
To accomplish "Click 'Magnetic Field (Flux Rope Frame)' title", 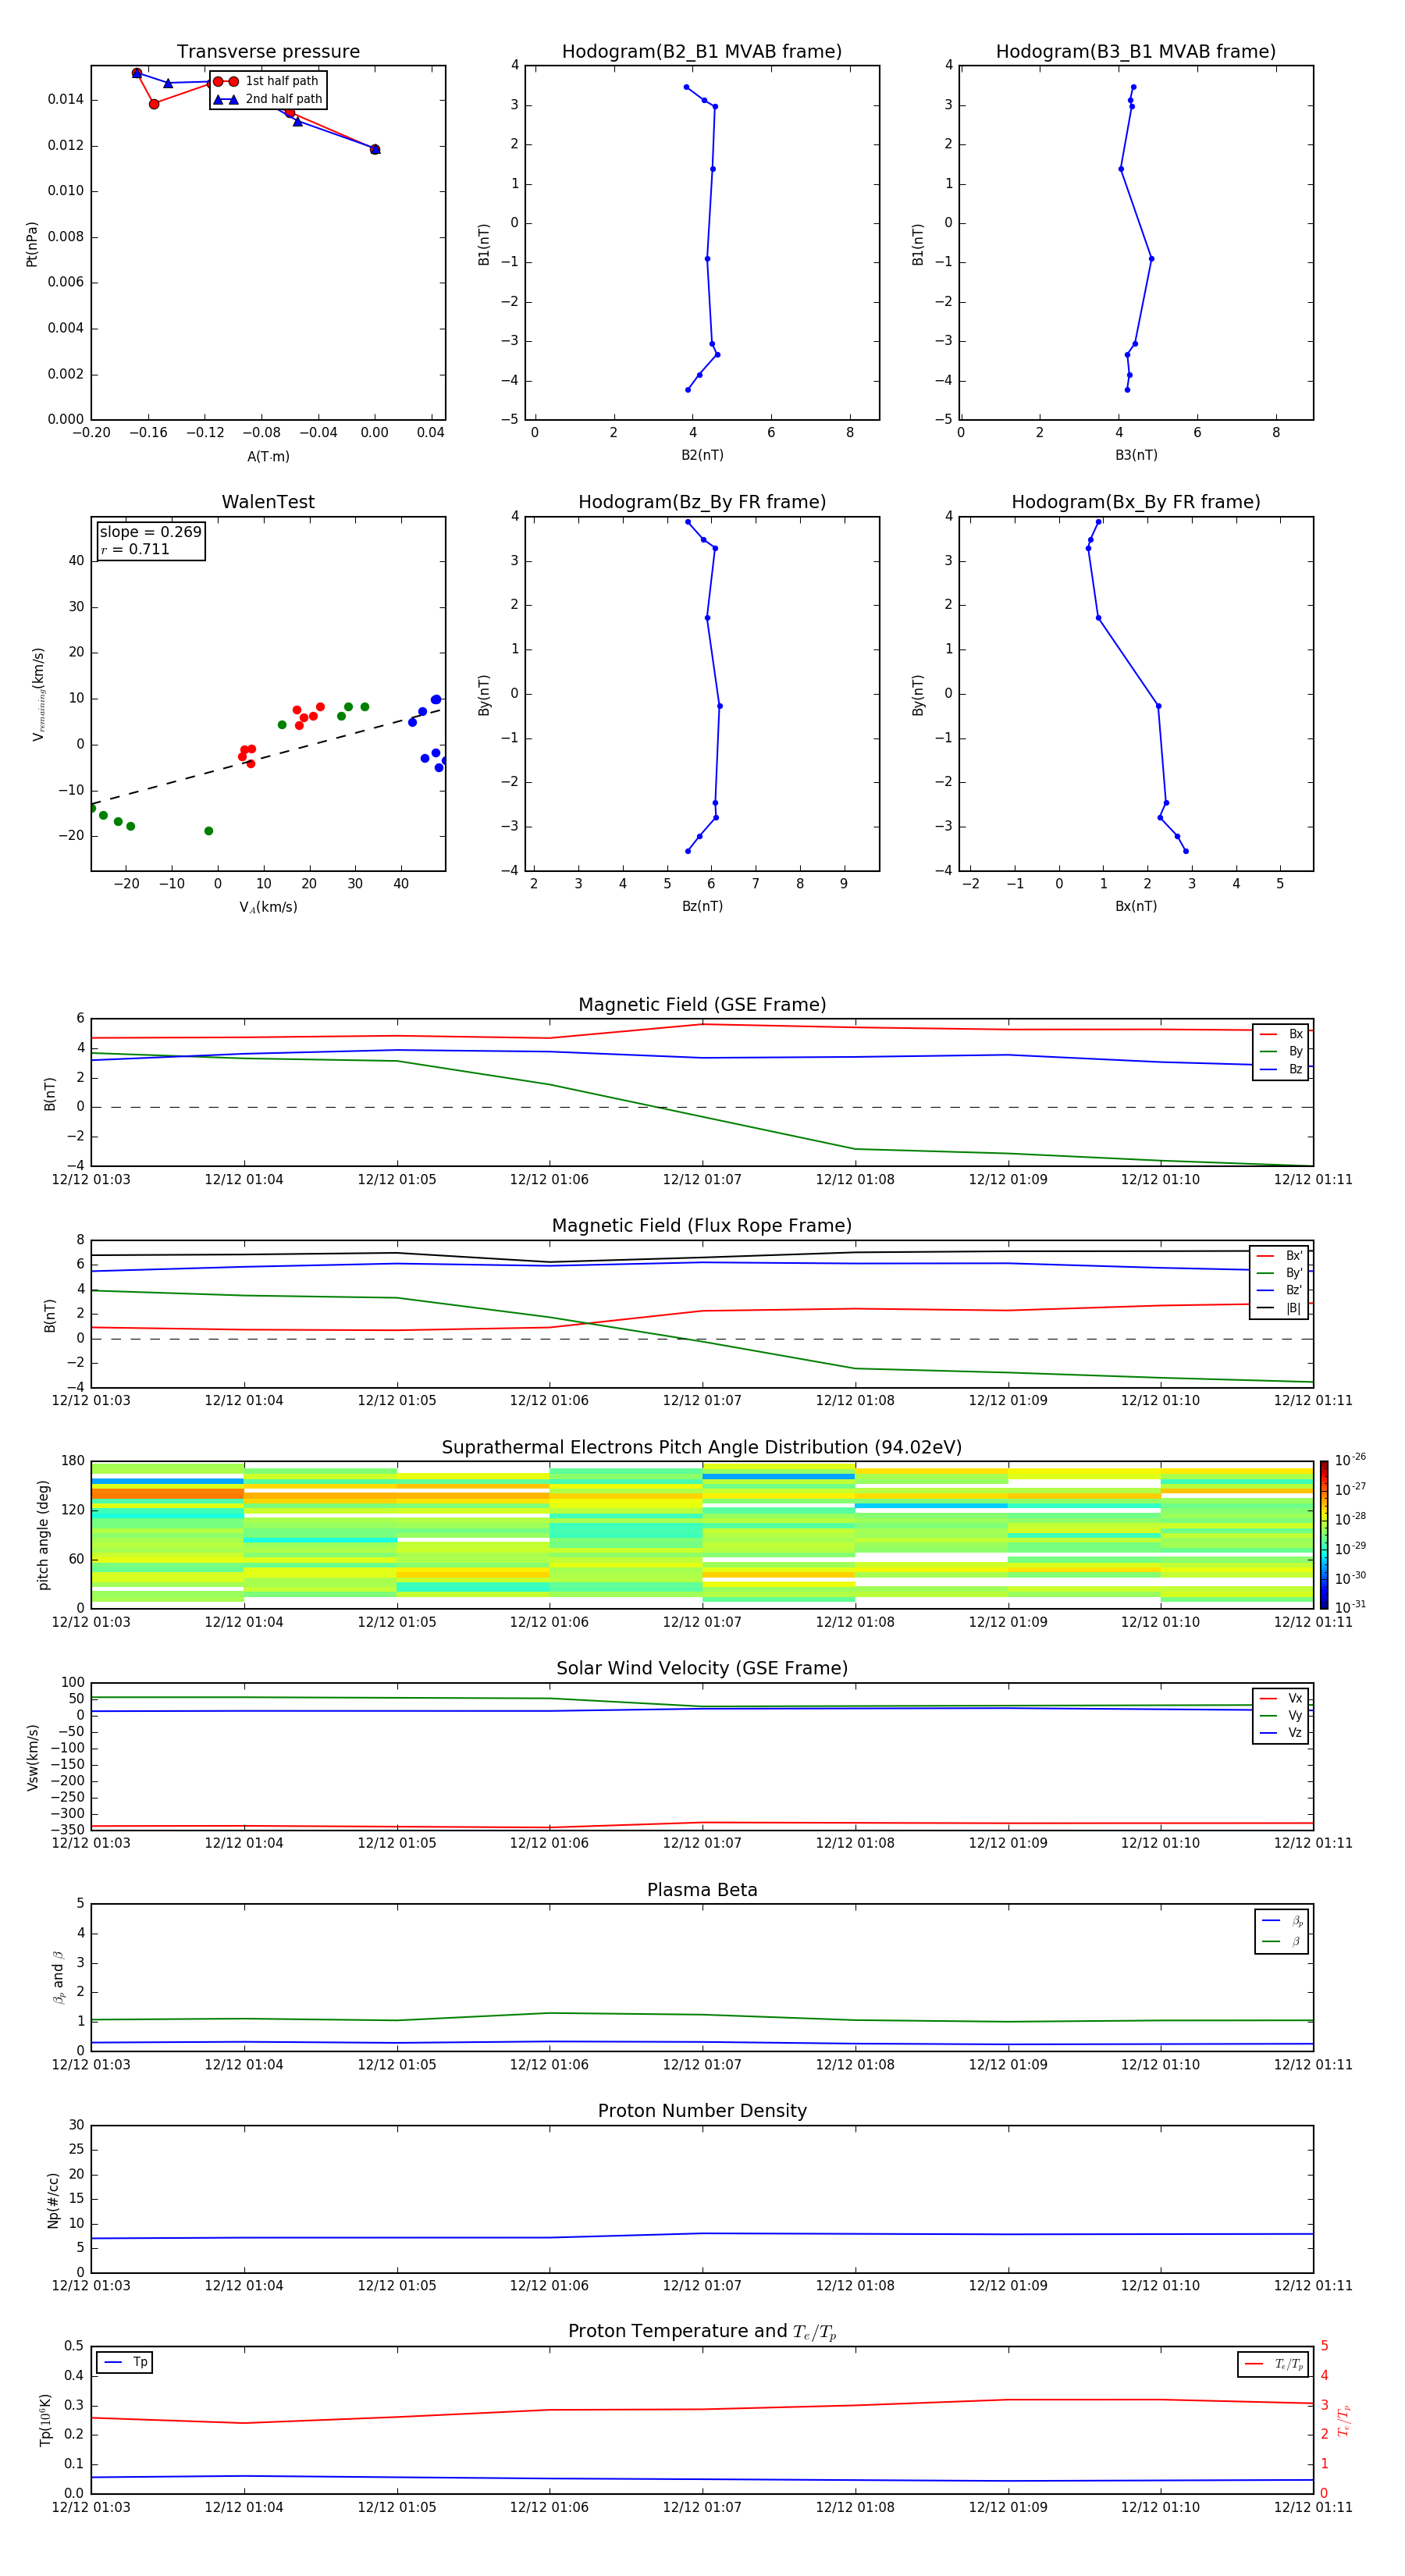I will click(x=702, y=1226).
